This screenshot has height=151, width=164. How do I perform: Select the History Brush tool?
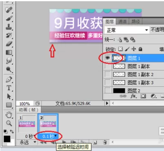coord(9,35)
